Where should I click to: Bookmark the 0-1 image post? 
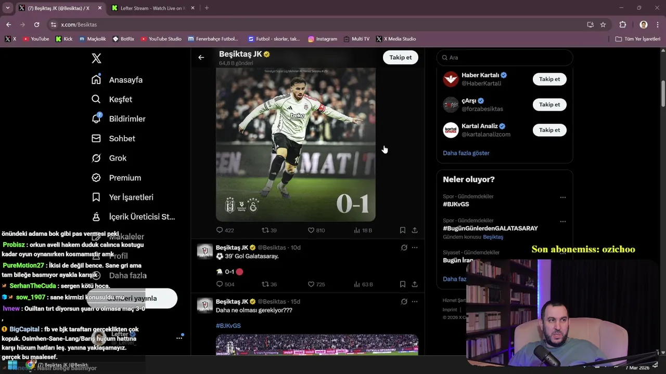click(403, 230)
